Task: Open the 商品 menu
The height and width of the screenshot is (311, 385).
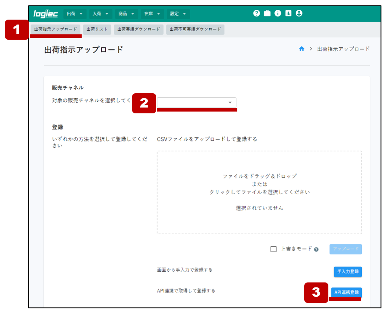Action: click(x=126, y=14)
